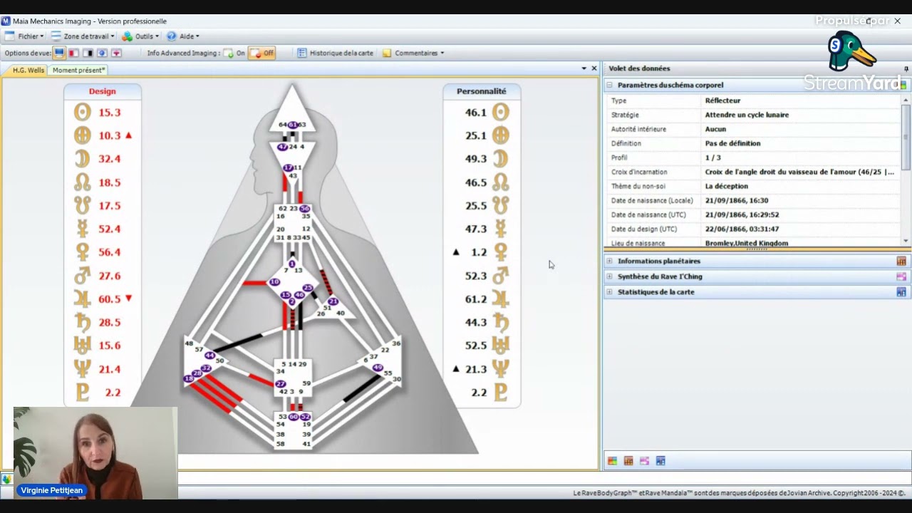Click the icon at right of Statistiques de la carte
This screenshot has height=513, width=912.
click(x=901, y=292)
